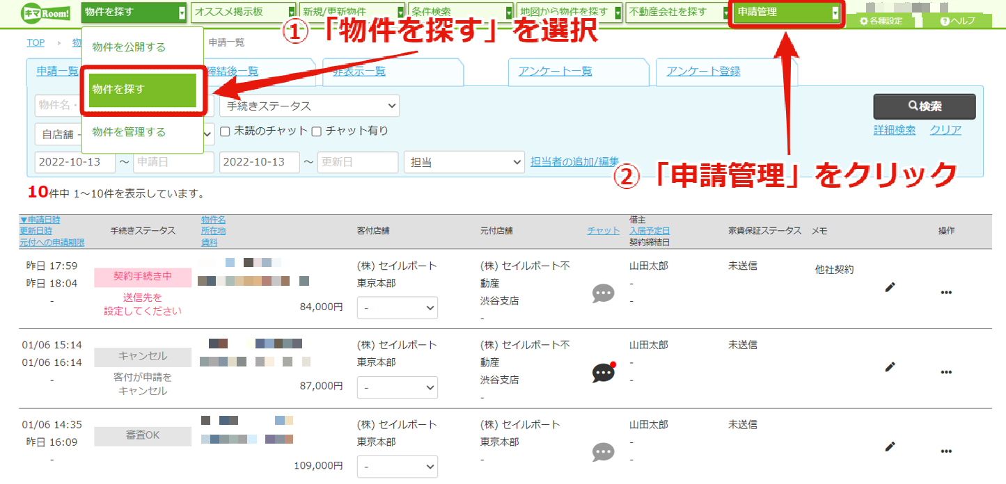
Task: Open chat icon for 契約手続き中 row
Action: click(x=603, y=293)
